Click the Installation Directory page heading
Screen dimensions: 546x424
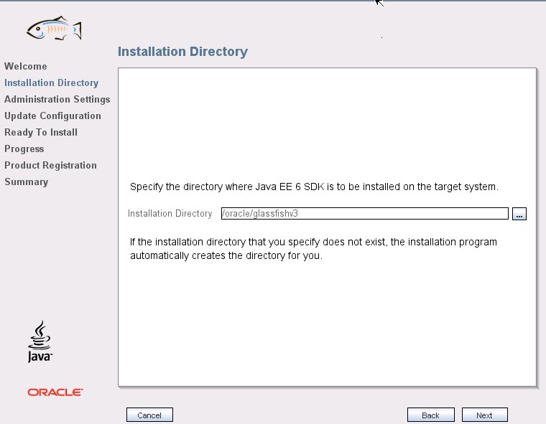[x=182, y=52]
